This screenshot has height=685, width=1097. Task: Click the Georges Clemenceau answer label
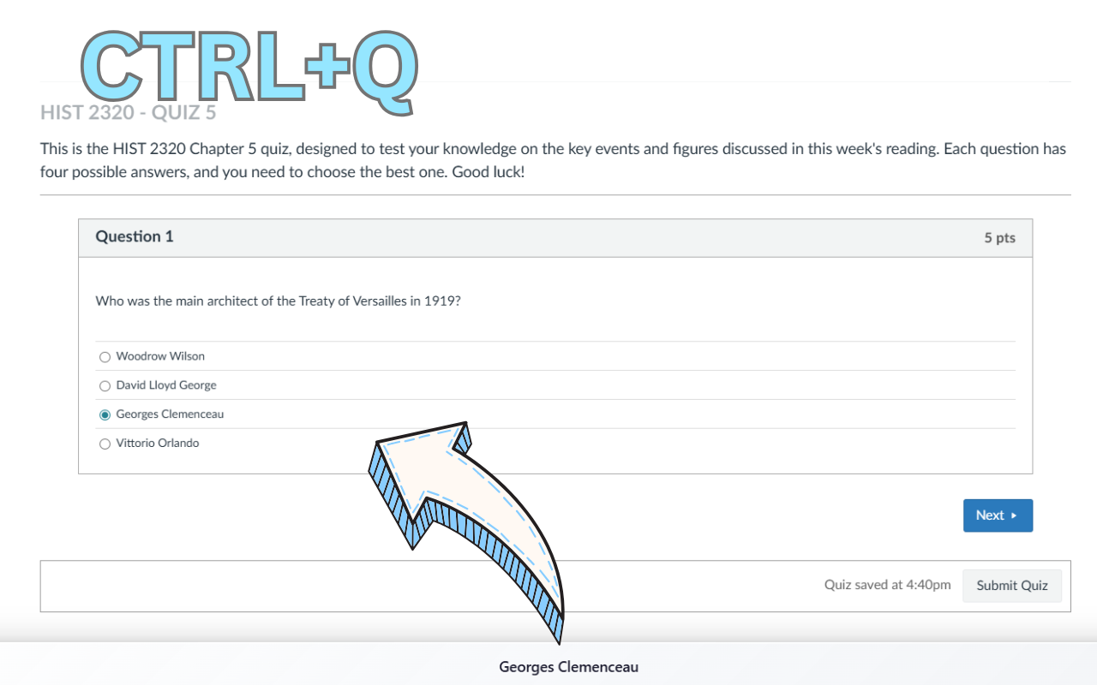[169, 414]
